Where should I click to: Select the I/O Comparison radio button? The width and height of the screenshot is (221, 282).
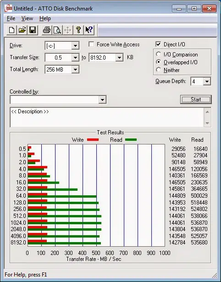pyautogui.click(x=159, y=54)
